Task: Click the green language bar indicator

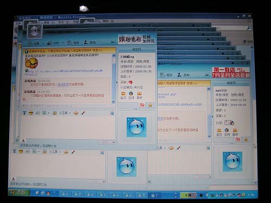Action: tap(188, 195)
